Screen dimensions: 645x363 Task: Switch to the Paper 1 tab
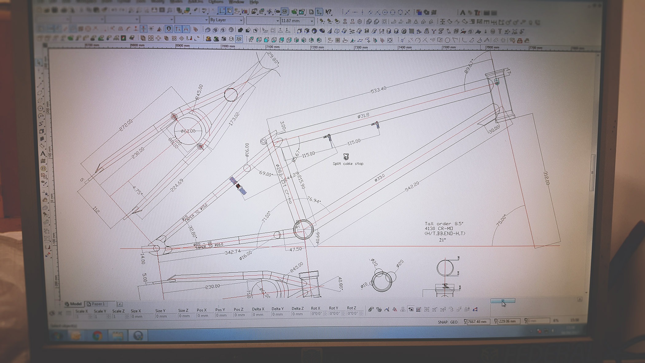(98, 304)
